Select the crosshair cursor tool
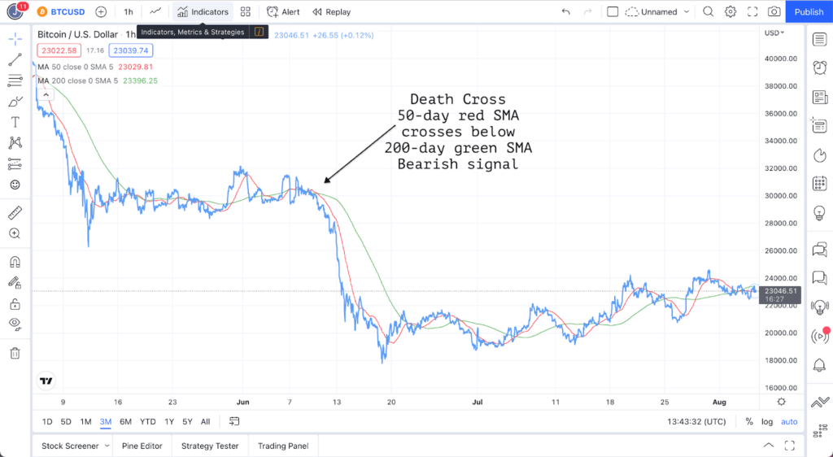Screen dimensions: 833x457 click(x=15, y=39)
